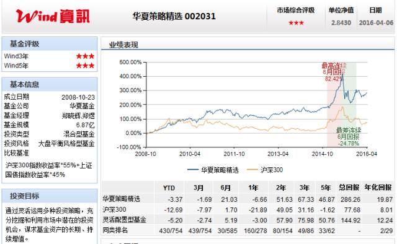The image size is (397, 244).
Task: Click the Wind5年 star rating
Action: (86, 66)
